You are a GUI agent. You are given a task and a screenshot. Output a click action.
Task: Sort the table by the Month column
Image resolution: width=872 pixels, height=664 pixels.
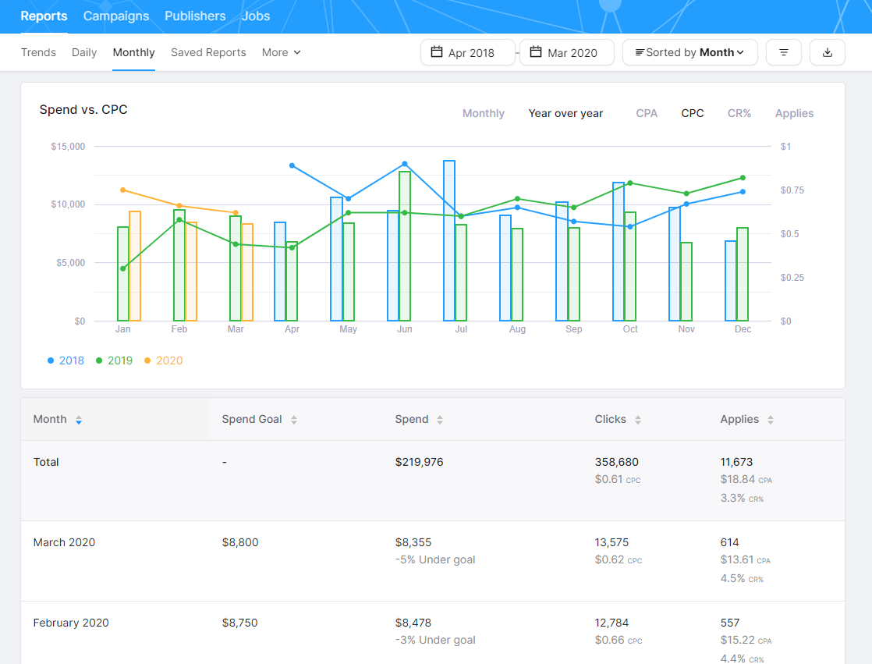click(78, 419)
